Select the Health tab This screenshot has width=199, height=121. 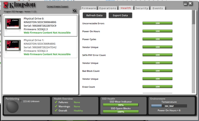126,8
